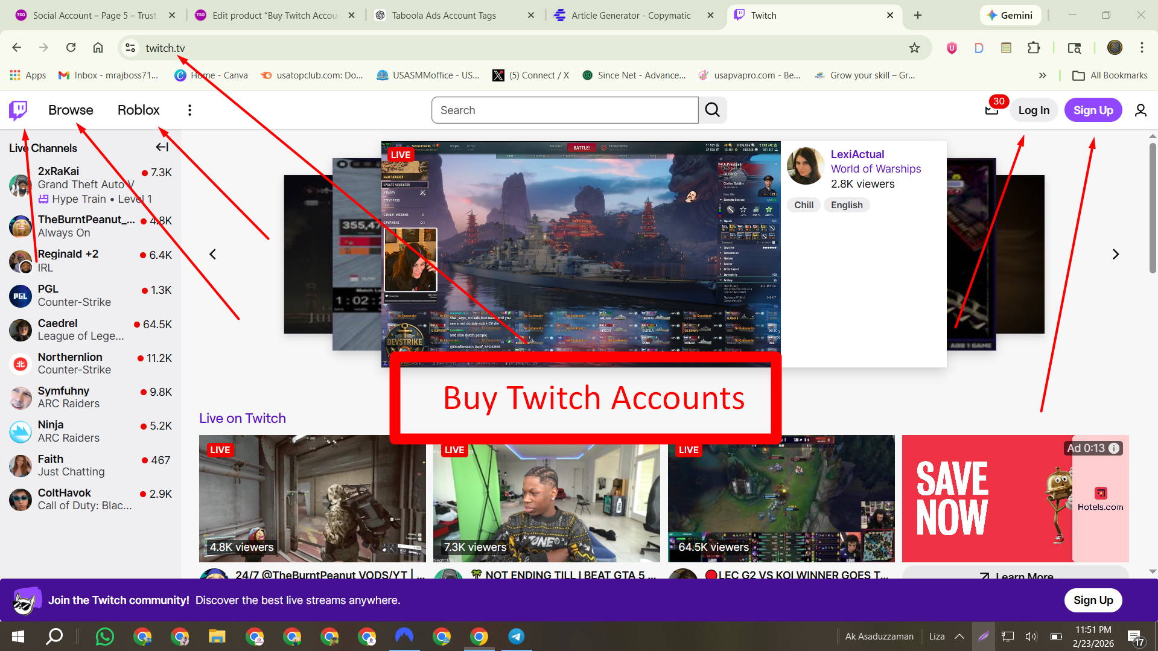Switch to Edit product Buy Twitch tab
The height and width of the screenshot is (651, 1158).
(275, 15)
